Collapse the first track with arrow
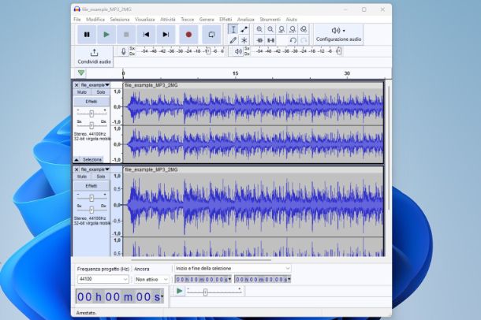 (x=76, y=160)
